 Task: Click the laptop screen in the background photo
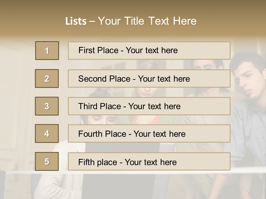point(122,148)
